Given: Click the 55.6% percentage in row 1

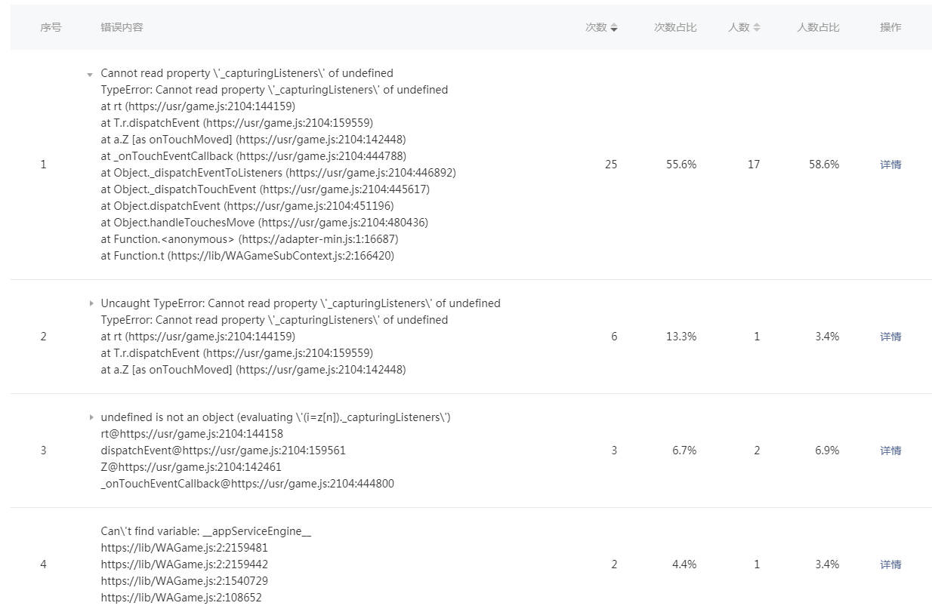Looking at the screenshot, I should click(681, 165).
